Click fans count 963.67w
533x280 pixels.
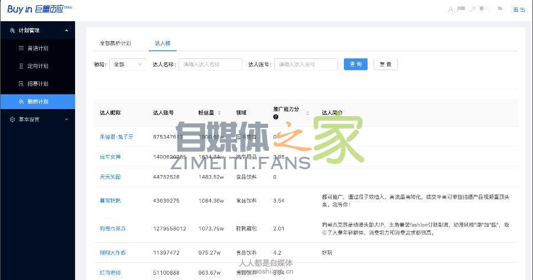(x=209, y=273)
